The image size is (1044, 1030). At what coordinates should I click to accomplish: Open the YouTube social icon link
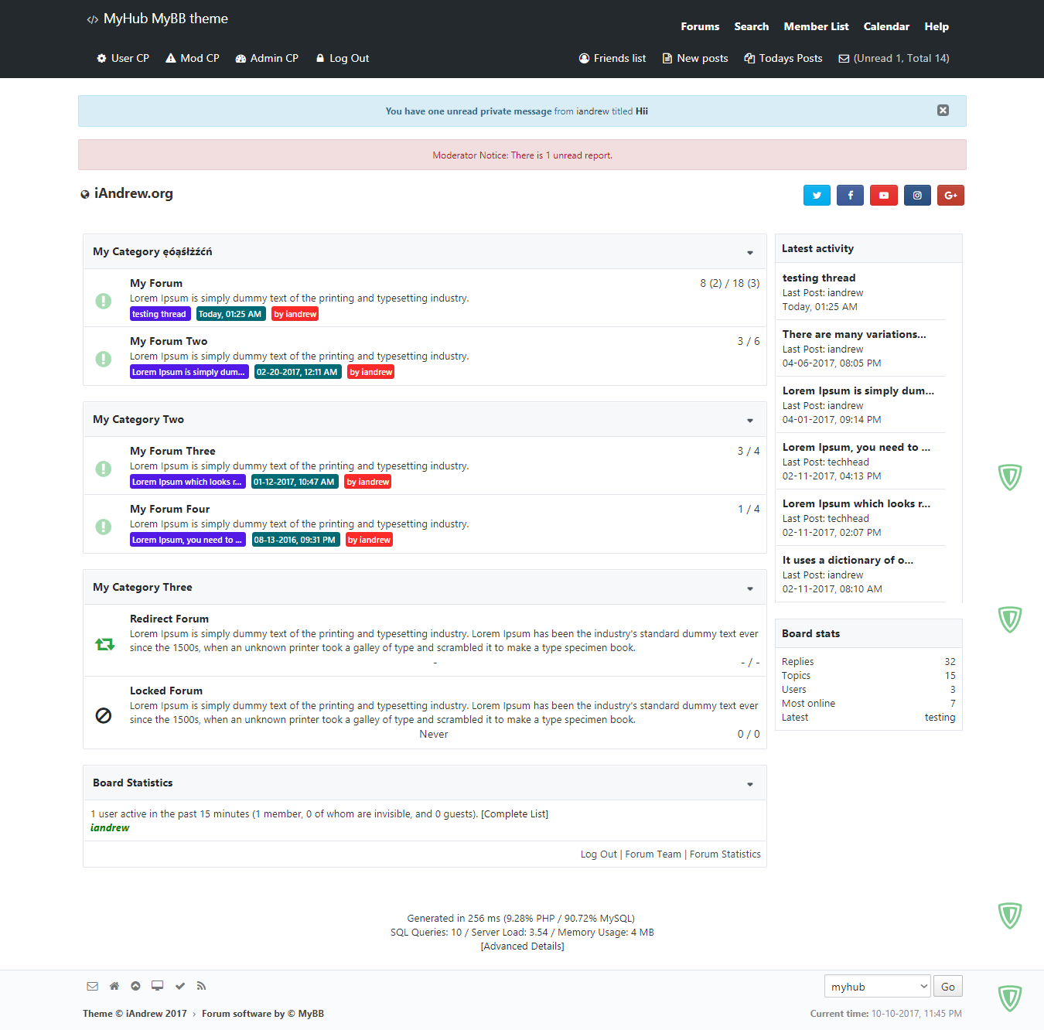click(x=883, y=196)
